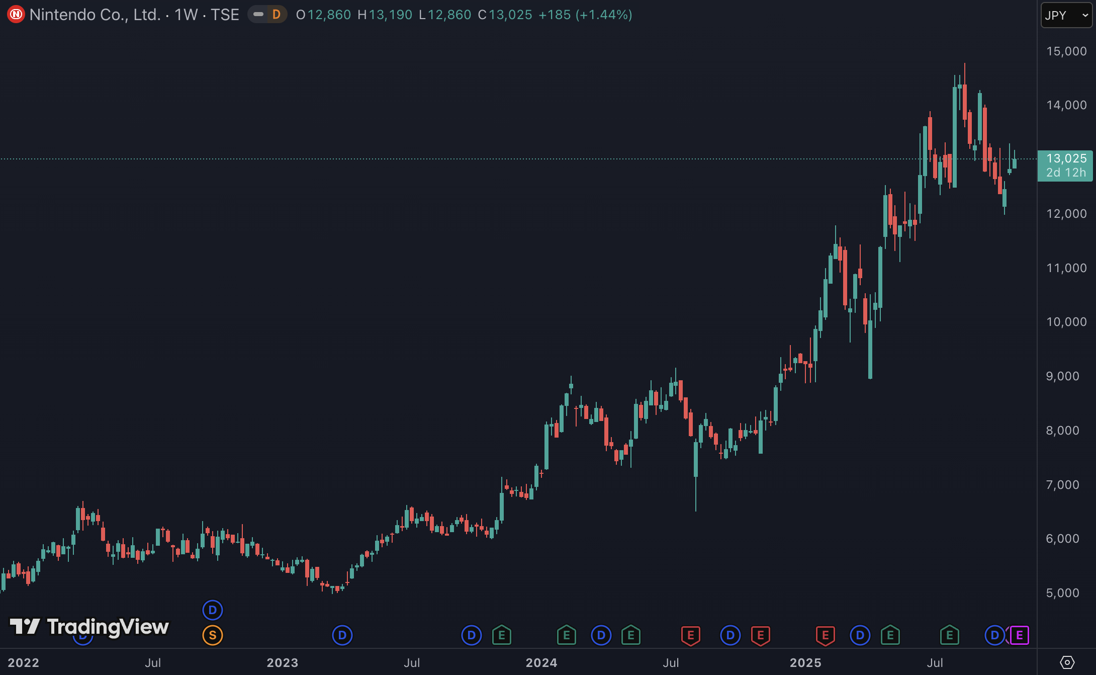The width and height of the screenshot is (1096, 675).
Task: Open the dividend marker from early 2023
Action: (342, 635)
